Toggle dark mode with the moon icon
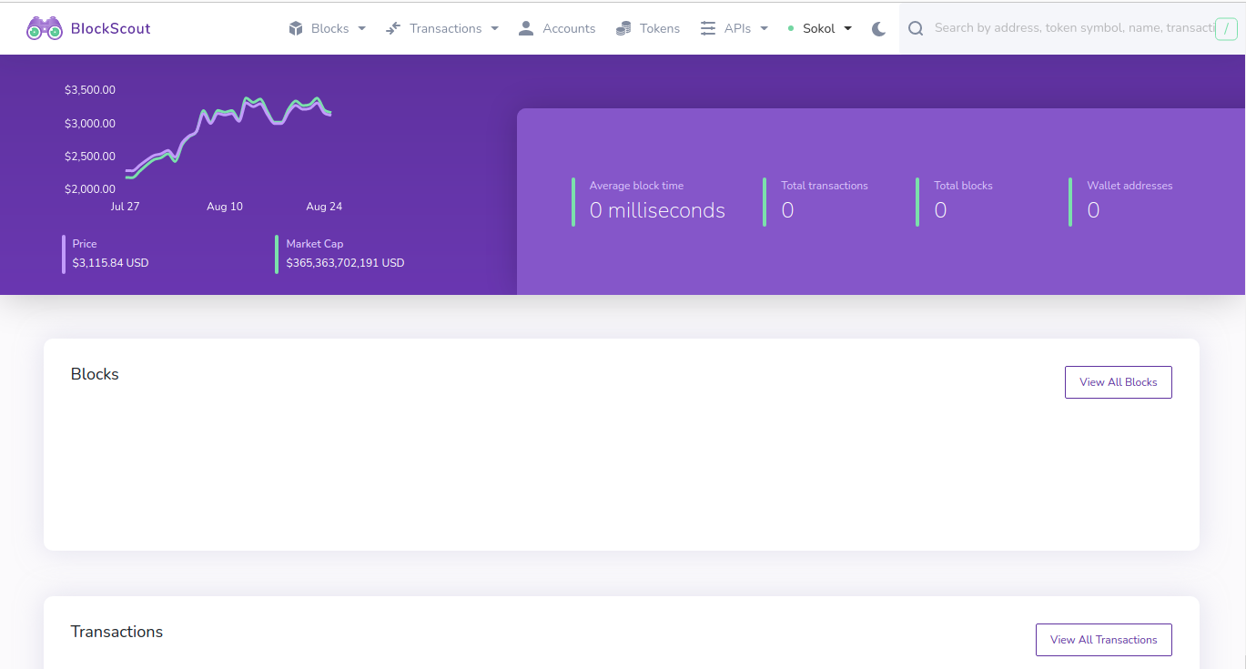 (x=877, y=28)
